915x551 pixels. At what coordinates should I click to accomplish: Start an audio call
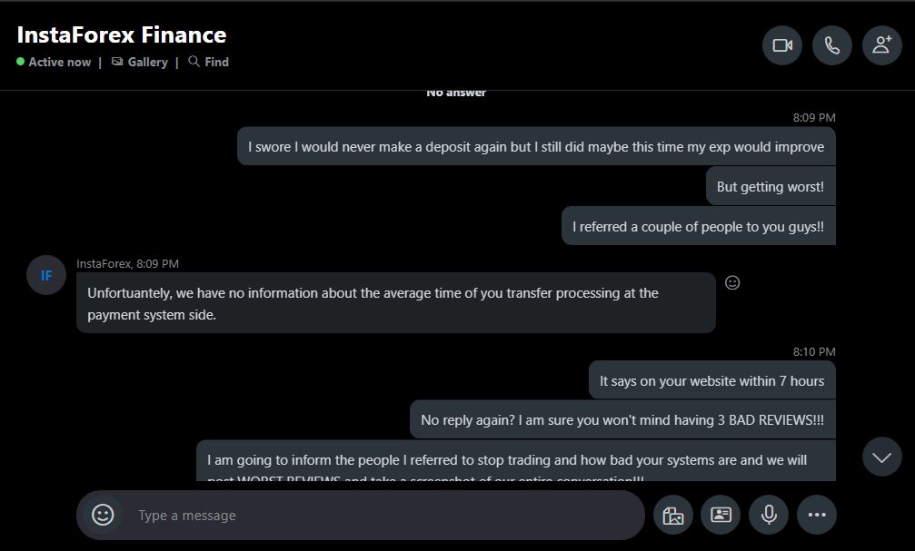(x=831, y=45)
